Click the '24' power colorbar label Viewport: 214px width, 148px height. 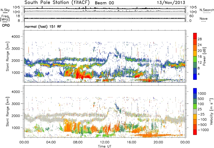(200, 45)
